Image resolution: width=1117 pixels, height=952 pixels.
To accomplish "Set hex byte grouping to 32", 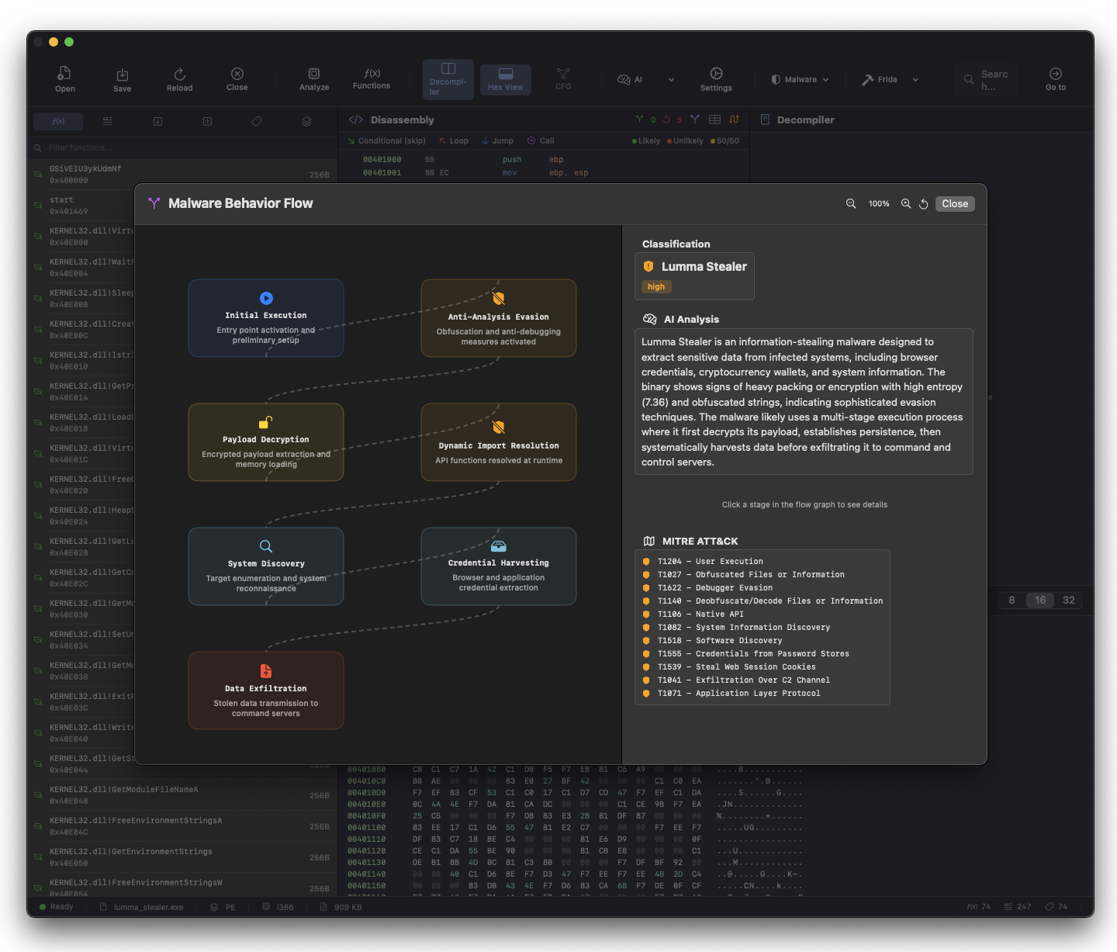I will coord(1068,600).
